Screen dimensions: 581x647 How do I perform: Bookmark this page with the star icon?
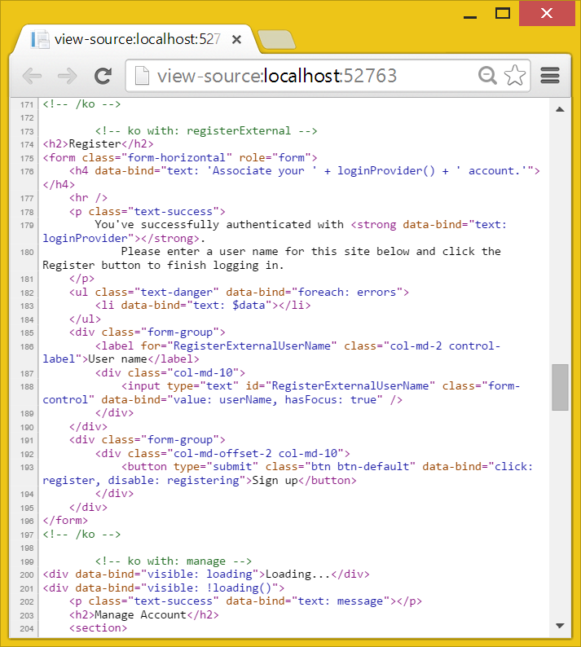click(514, 76)
